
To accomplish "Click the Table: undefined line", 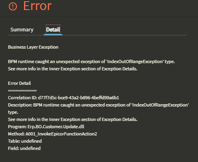I will coord(25,141).
